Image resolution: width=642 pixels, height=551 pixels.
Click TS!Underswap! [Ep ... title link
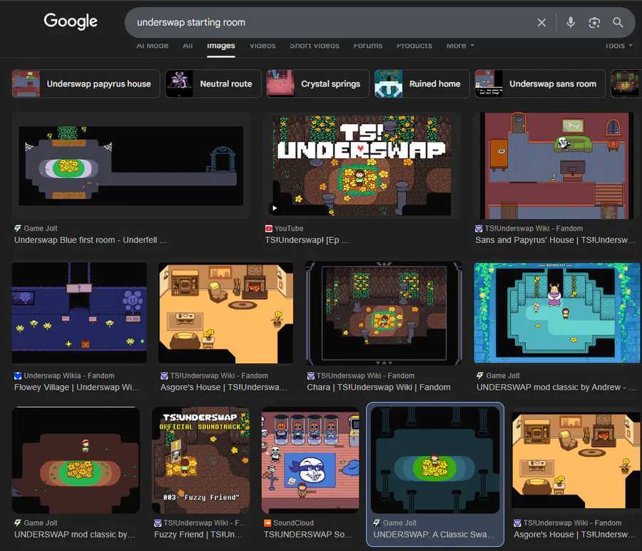coord(307,240)
